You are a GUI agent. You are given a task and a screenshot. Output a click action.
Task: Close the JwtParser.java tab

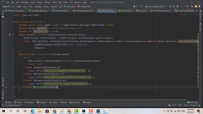[x=133, y=11]
